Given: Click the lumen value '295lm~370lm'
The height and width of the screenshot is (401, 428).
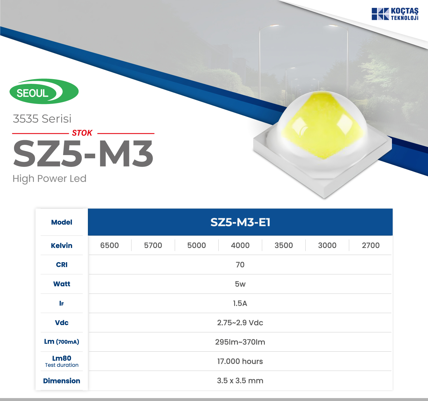Looking at the screenshot, I should 240,342.
